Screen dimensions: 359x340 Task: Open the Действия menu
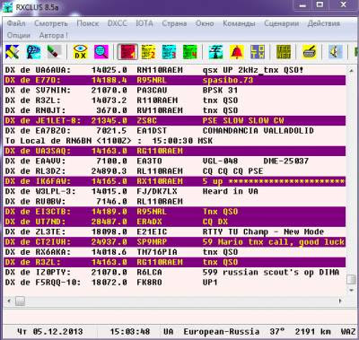click(x=324, y=23)
